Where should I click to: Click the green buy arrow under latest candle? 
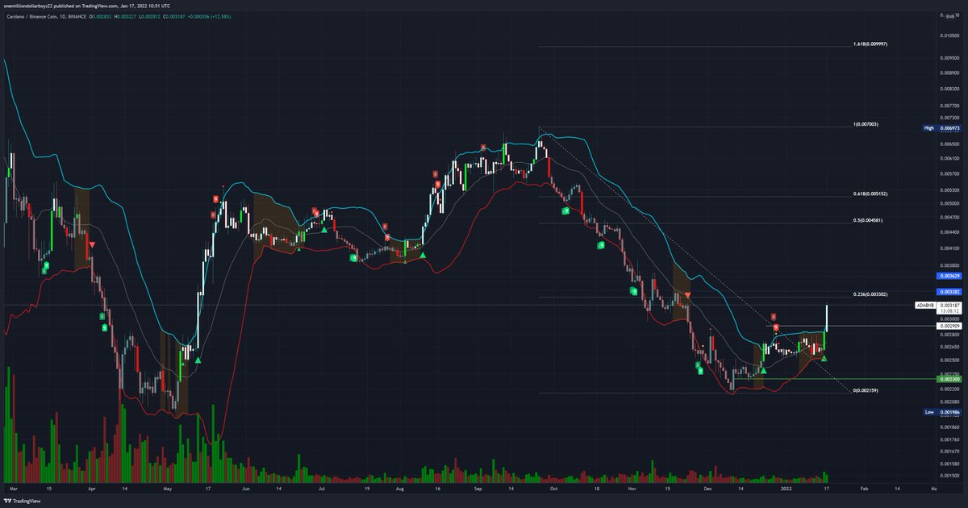(x=824, y=357)
